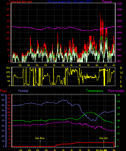Click the 30 rain axis value
The image size is (126, 151).
[x=9, y=95]
